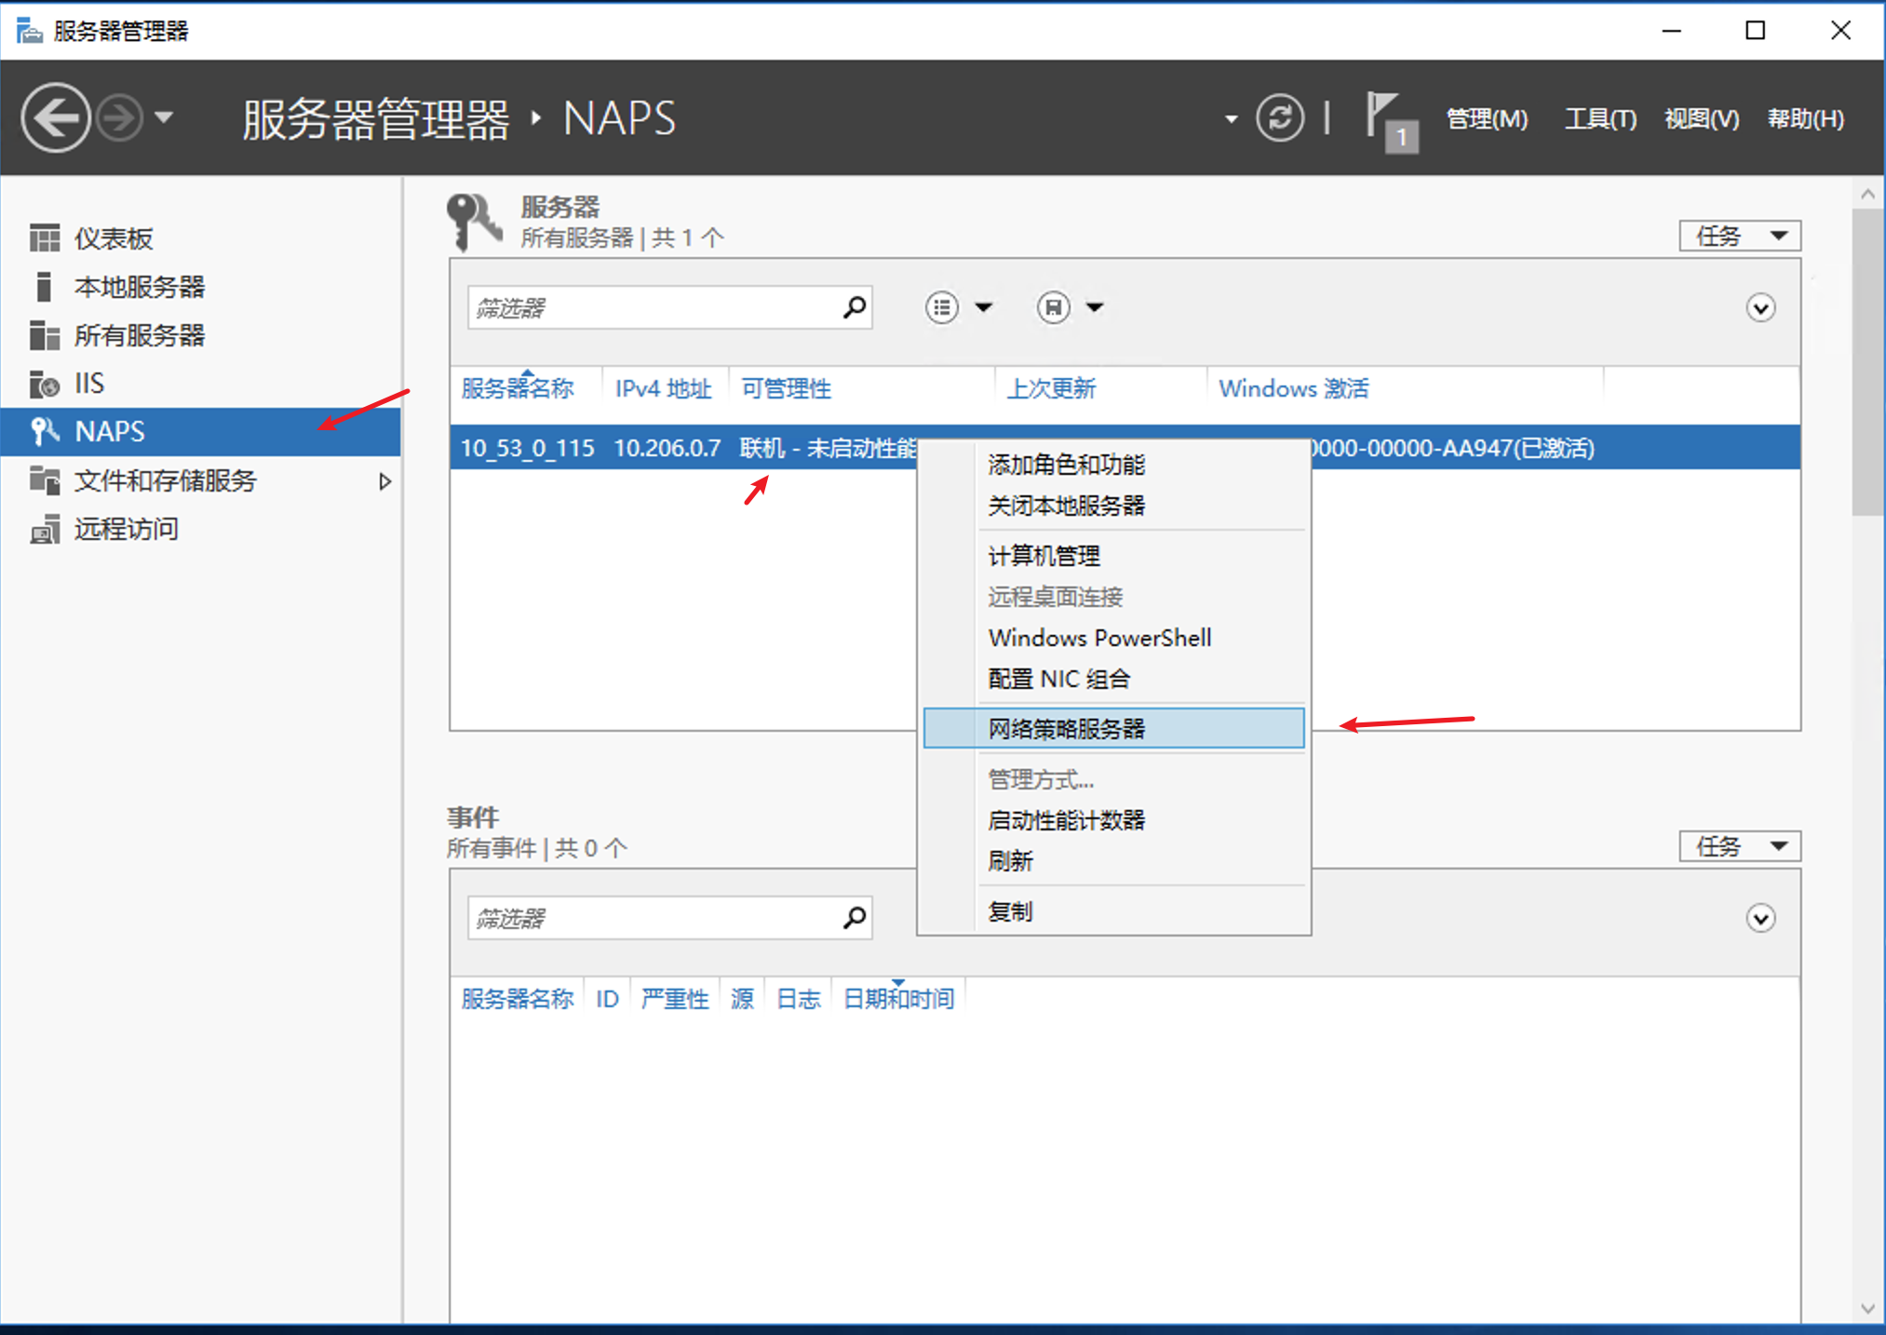Click 添加角色和功能 in the context menu
1886x1335 pixels.
tap(1067, 465)
